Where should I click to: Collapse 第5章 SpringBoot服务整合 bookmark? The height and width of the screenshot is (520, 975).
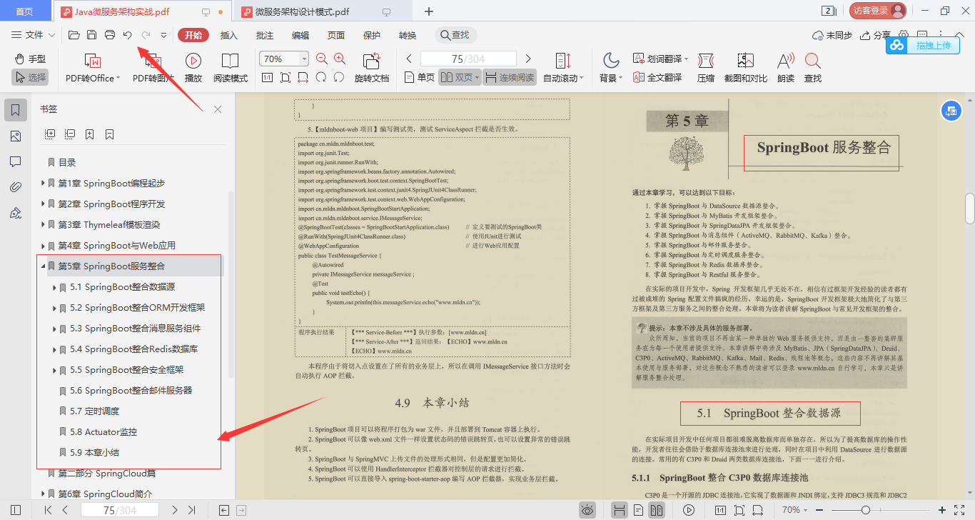44,266
